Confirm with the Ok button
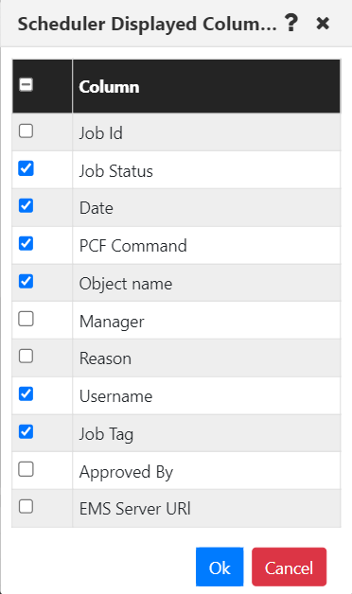The width and height of the screenshot is (352, 594). tap(220, 567)
